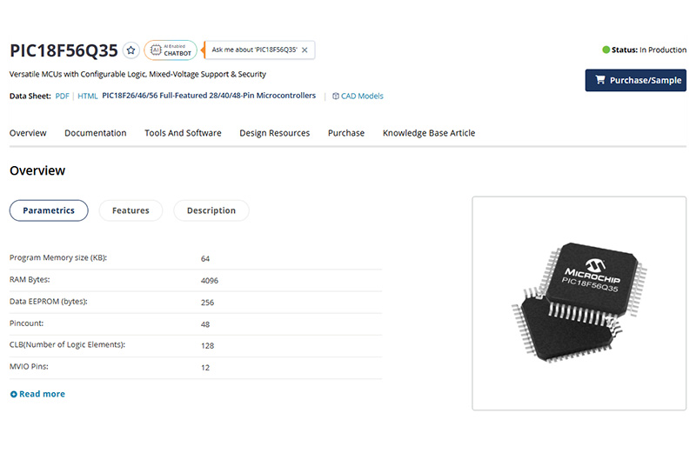Click the Purchase/Sample button

636,80
